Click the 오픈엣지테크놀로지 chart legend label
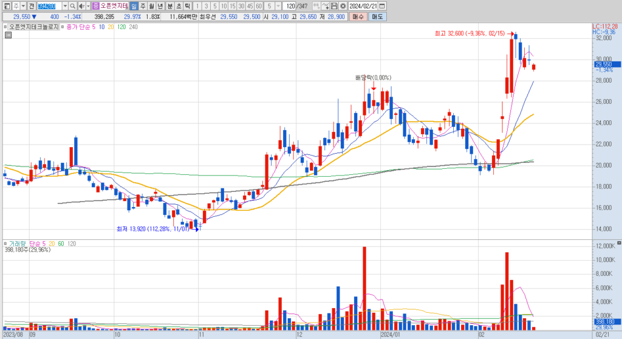622x339 pixels. tap(34, 27)
